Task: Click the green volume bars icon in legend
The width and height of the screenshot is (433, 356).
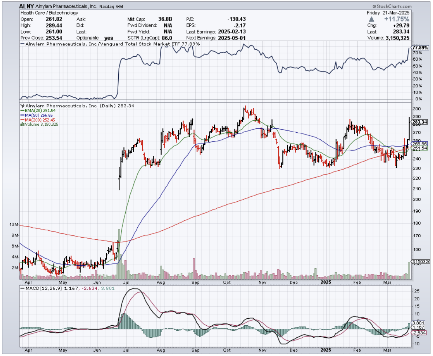Action: (x=22, y=124)
